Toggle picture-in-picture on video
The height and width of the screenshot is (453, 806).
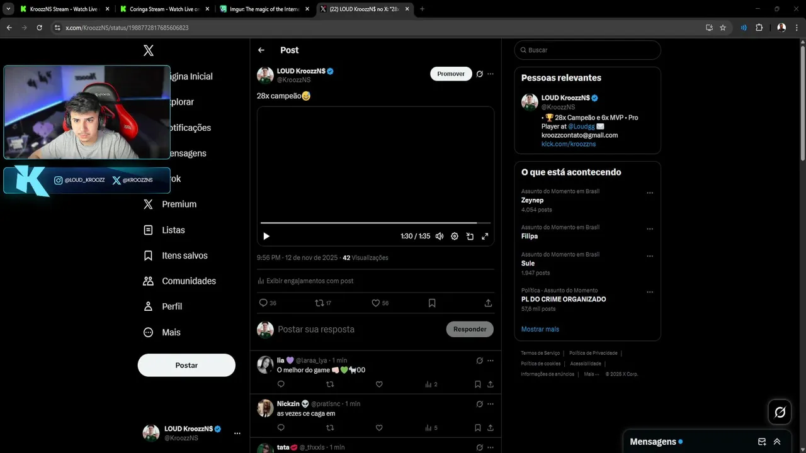[470, 236]
